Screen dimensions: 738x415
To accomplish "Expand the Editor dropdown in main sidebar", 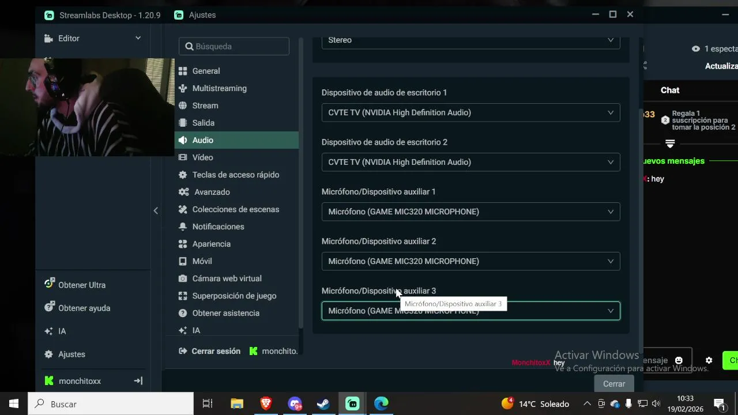I will pos(138,38).
